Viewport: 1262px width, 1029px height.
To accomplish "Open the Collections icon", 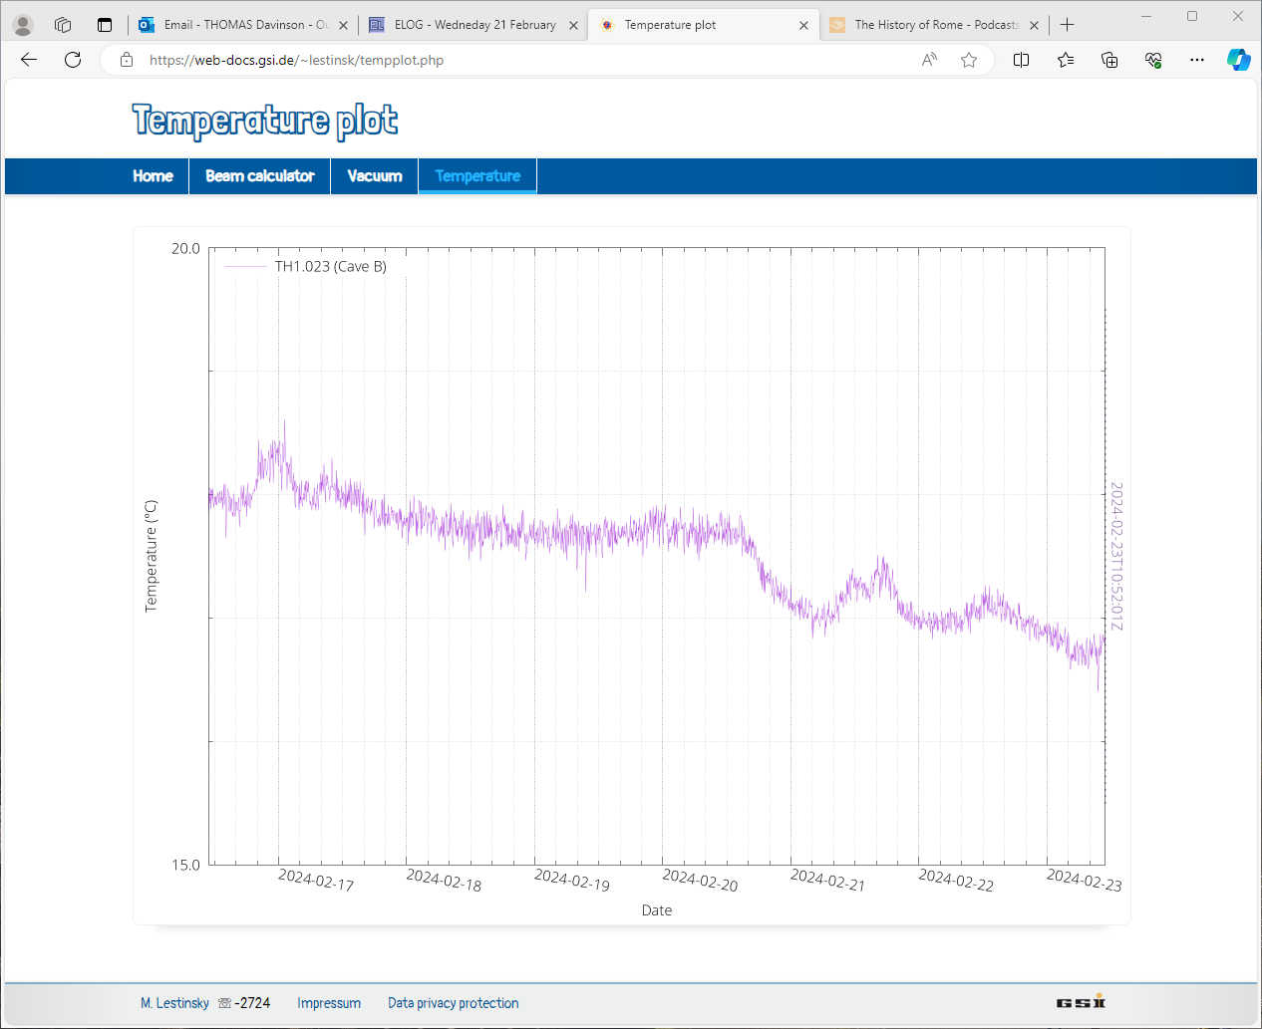I will click(x=1109, y=60).
